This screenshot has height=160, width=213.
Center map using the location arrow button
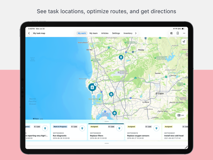[x=184, y=42]
